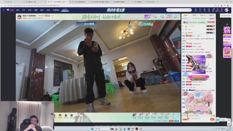This screenshot has height=131, width=233.
Task: Expand the 游戏 dropdown in nav
Action: (x=42, y=10)
